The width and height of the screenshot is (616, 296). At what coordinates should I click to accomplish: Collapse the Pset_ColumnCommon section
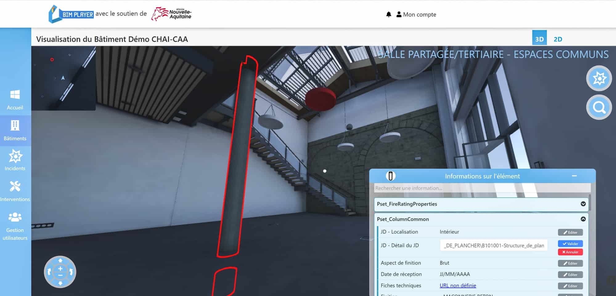[583, 219]
